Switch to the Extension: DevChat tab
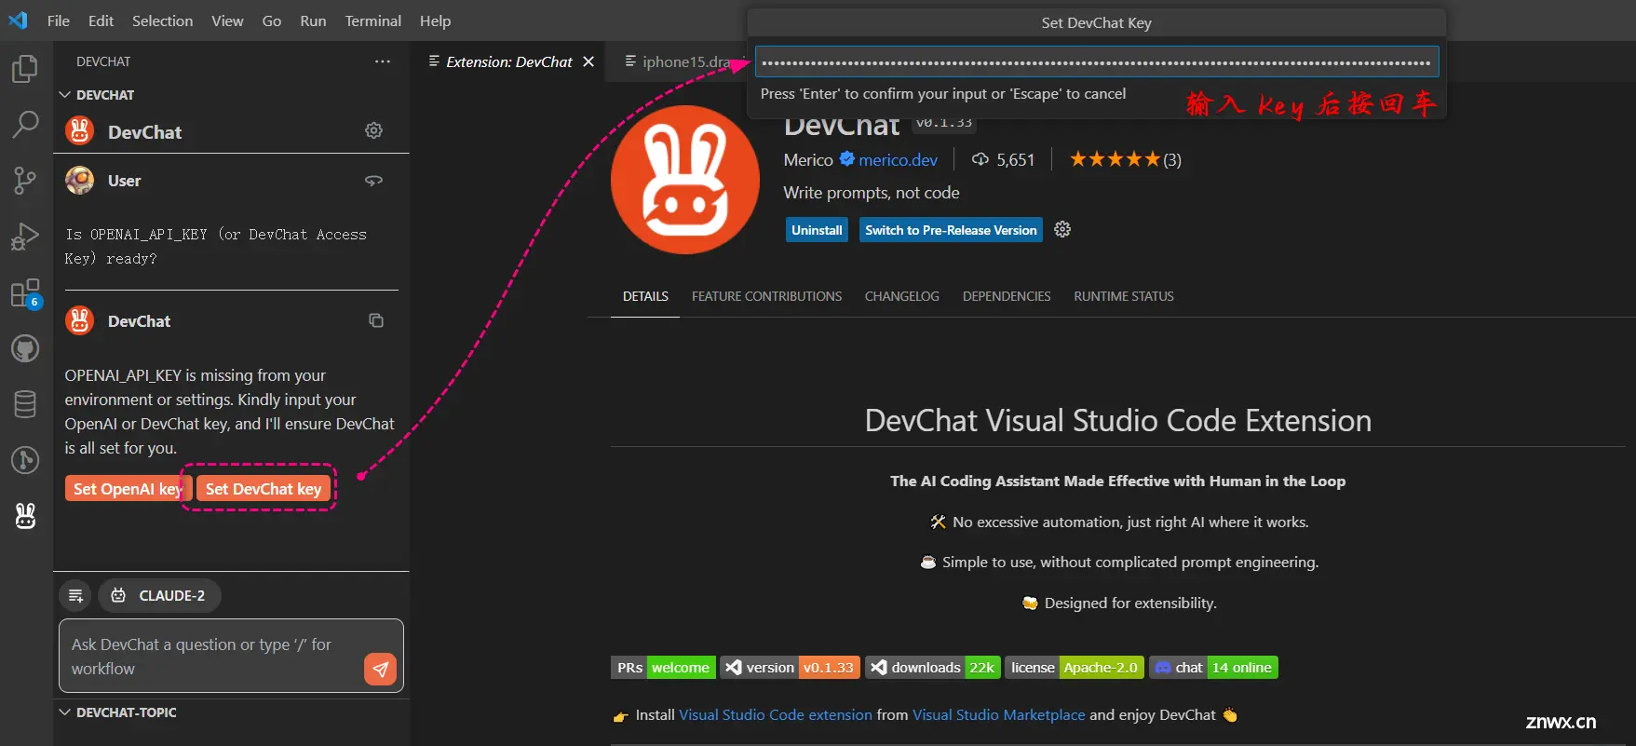 point(509,61)
